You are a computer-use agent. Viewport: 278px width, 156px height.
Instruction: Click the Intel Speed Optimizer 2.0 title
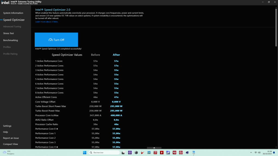click(x=53, y=10)
